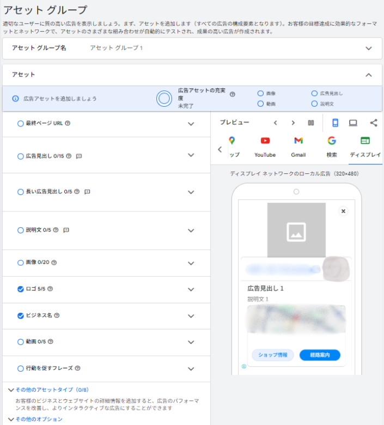Click feedback icon beside 広告見出し 0/15

coord(79,156)
